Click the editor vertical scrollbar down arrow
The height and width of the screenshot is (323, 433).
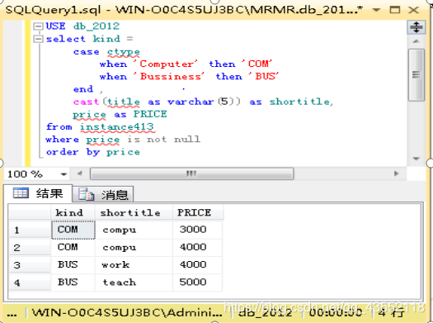click(416, 159)
